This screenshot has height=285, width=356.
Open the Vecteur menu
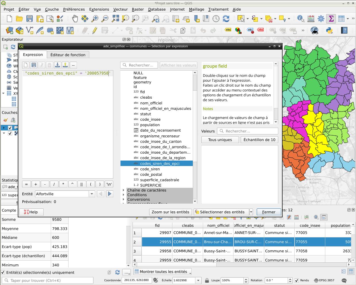pyautogui.click(x=120, y=9)
